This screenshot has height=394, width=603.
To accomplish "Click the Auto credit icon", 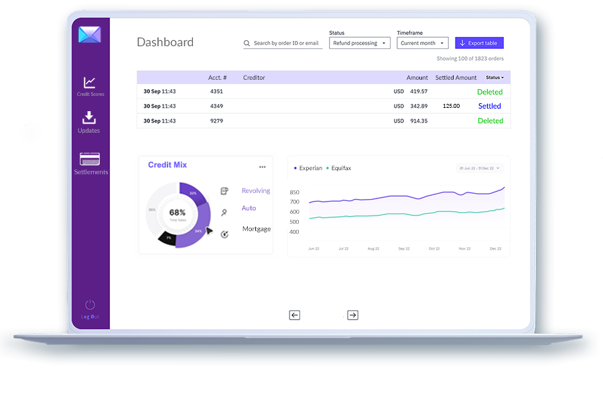I will pos(224,212).
